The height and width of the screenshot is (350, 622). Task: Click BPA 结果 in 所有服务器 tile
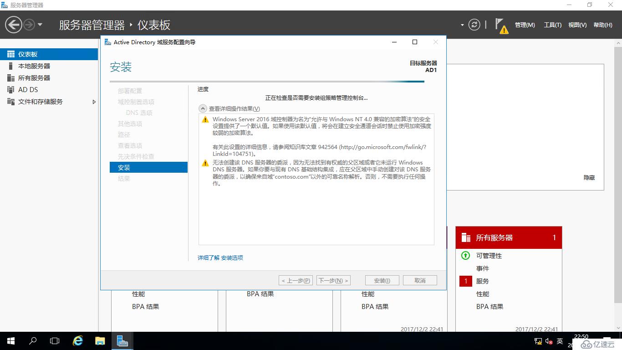coord(490,307)
